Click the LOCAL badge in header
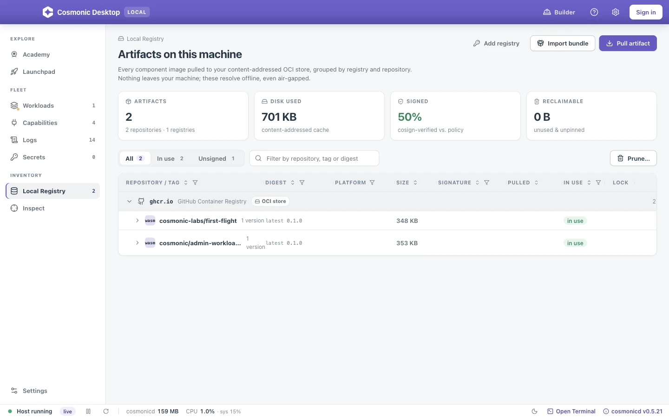 pyautogui.click(x=137, y=12)
